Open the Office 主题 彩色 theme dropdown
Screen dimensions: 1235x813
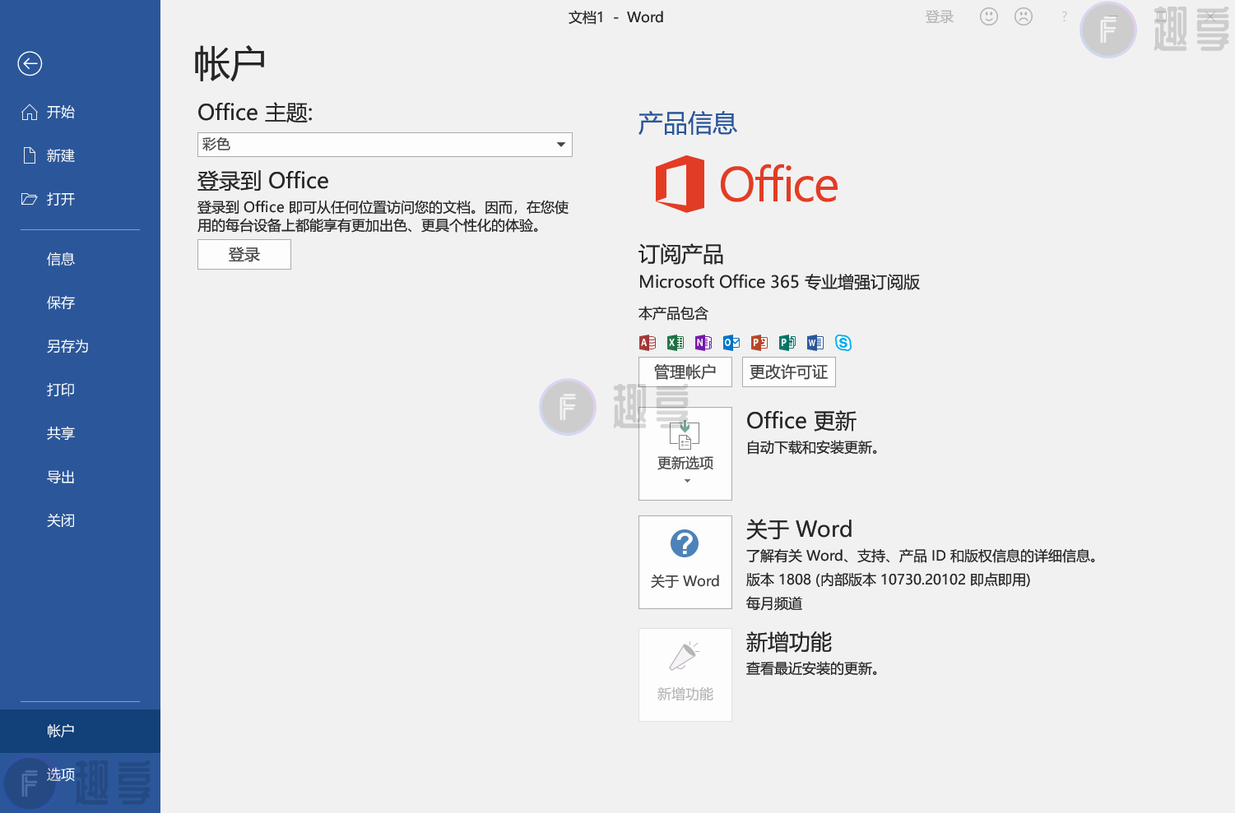pyautogui.click(x=385, y=145)
